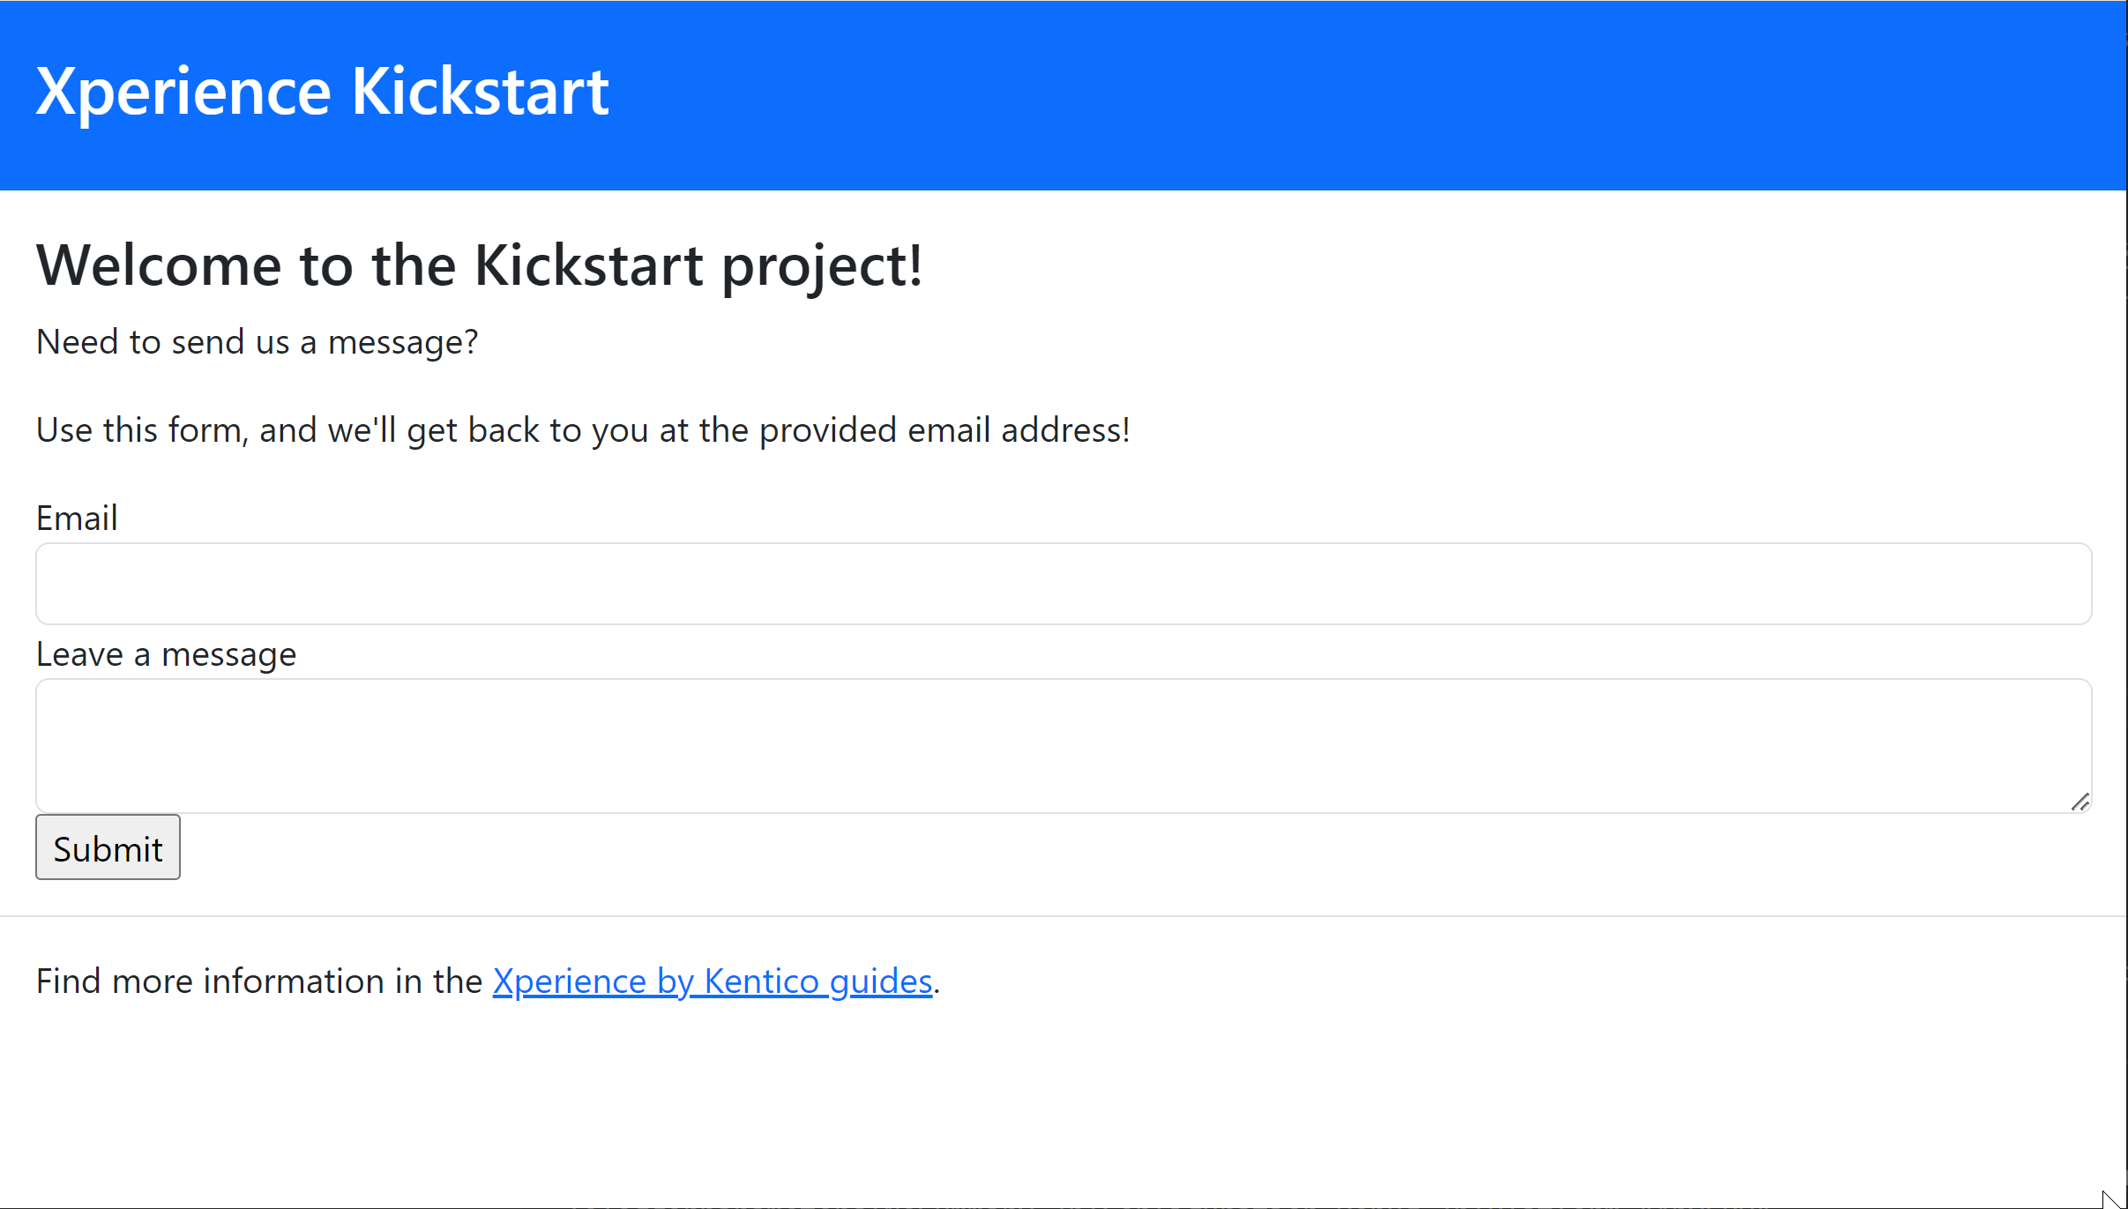Click empty area of the blue header banner
The image size is (2128, 1209).
pos(1323,93)
